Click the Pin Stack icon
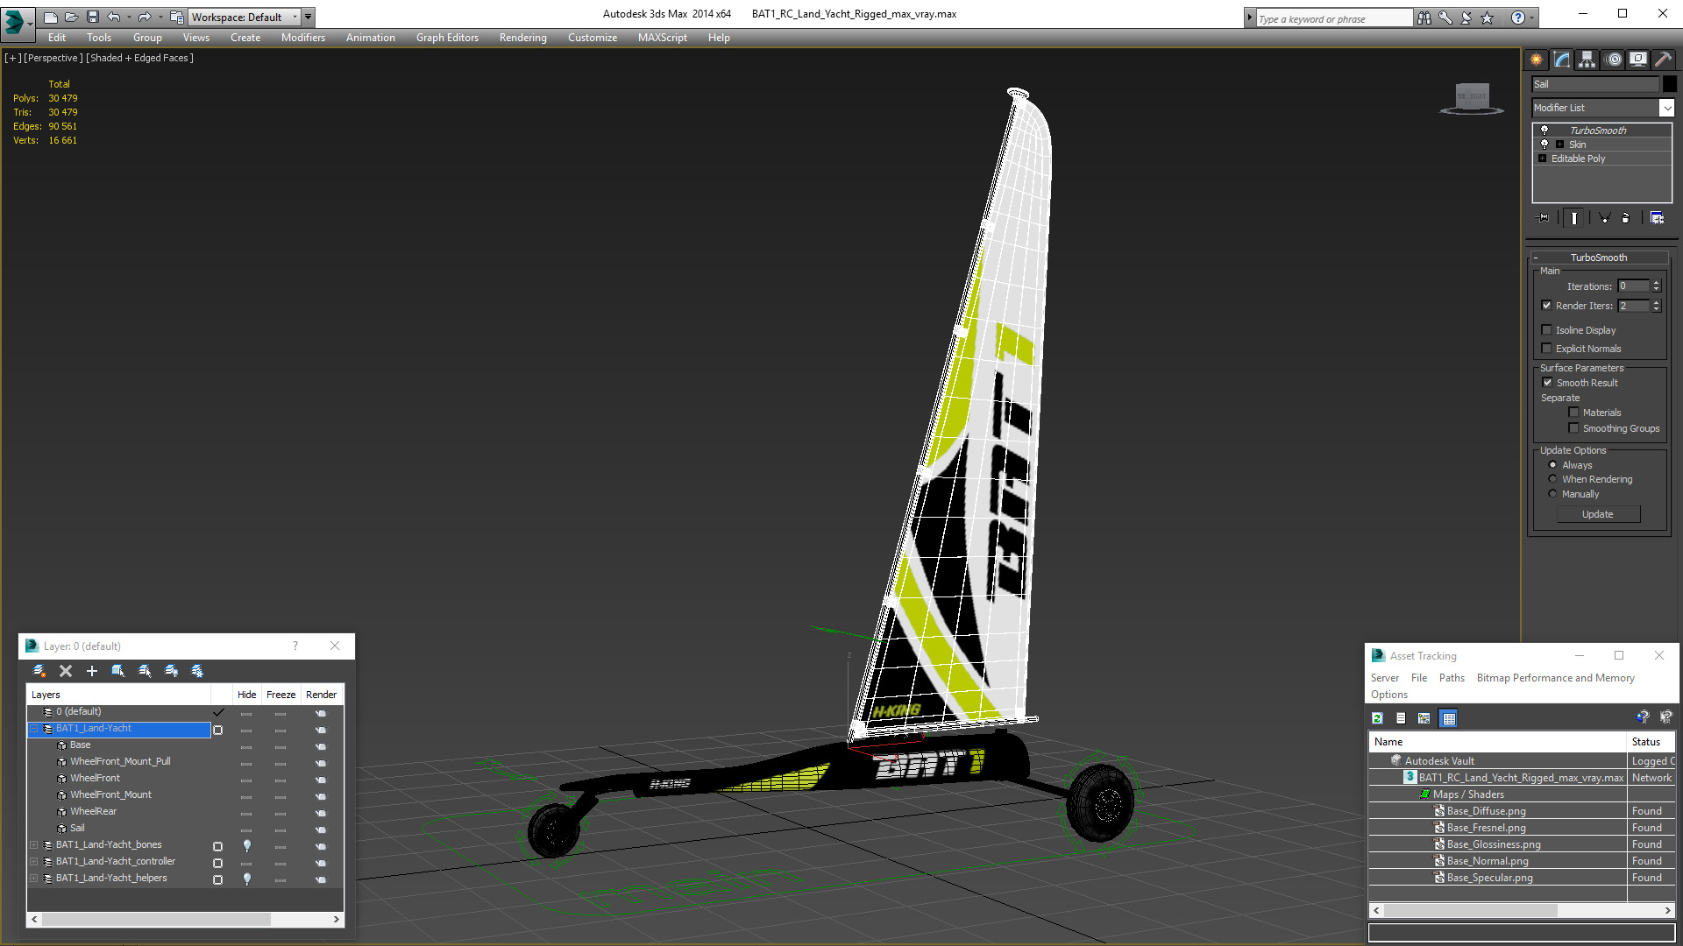 1544,218
